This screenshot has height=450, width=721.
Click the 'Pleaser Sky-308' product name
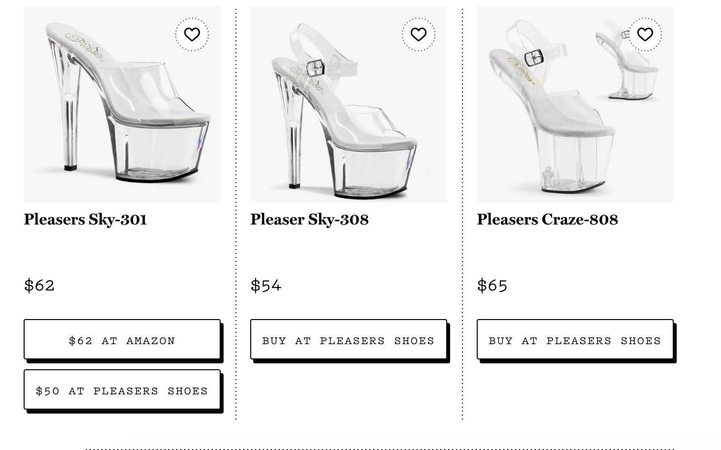click(310, 220)
